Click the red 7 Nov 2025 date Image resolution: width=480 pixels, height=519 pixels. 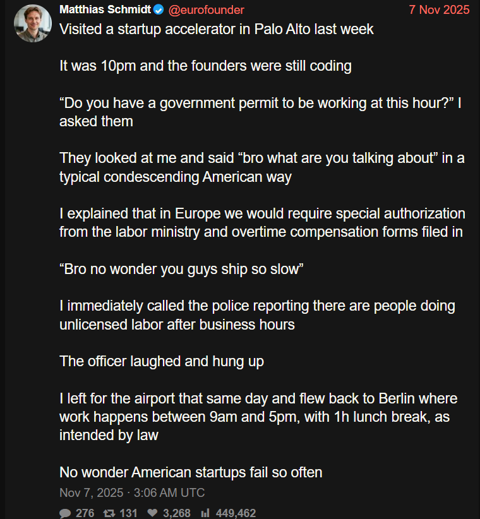pyautogui.click(x=439, y=10)
